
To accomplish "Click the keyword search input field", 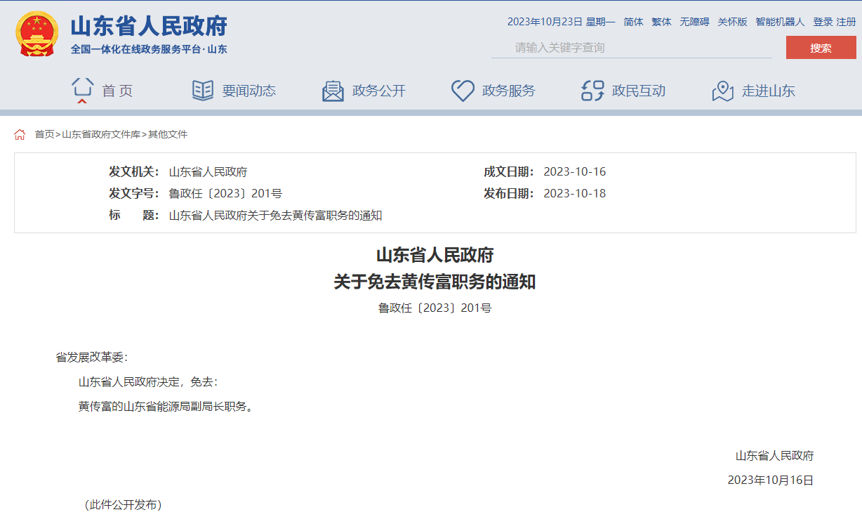I will (x=632, y=48).
